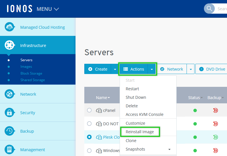Screen dimensions: 227x156
Task: Click the Infrastructure sidebar icon
Action: point(10,45)
